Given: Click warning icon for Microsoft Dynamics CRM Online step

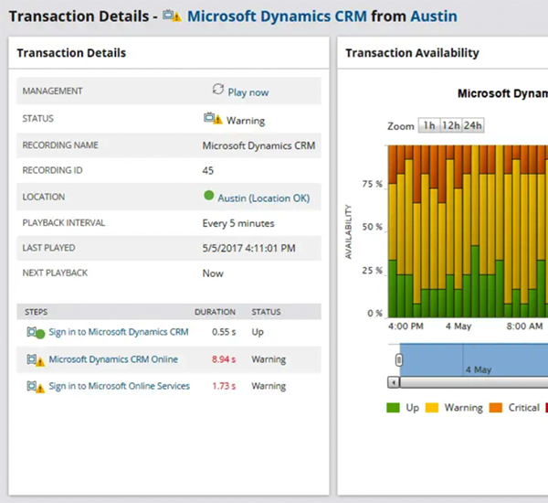Looking at the screenshot, I should (x=36, y=359).
